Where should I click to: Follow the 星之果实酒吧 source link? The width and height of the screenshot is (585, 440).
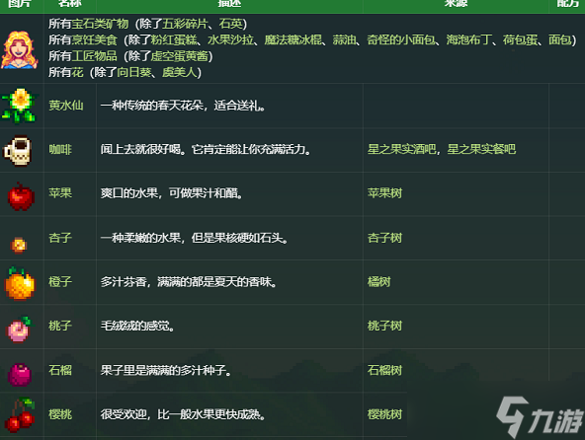pos(402,149)
